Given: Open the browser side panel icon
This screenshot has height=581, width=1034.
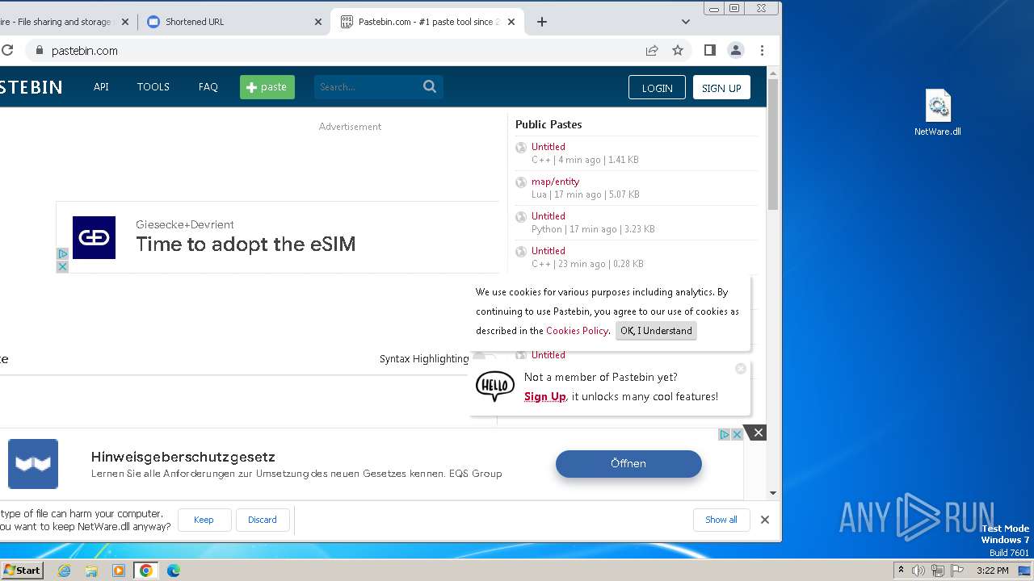Looking at the screenshot, I should tap(710, 50).
